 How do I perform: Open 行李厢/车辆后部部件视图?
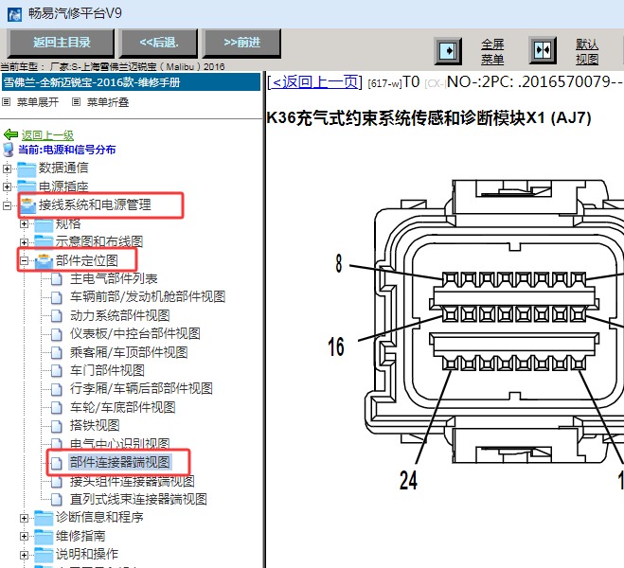[x=141, y=388]
